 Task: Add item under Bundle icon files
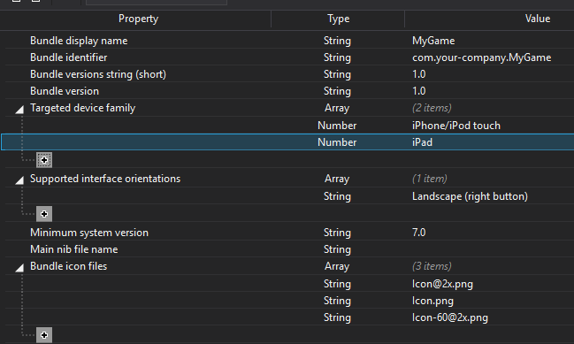44,335
